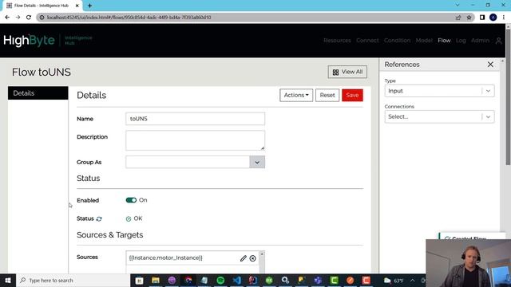Refresh the flow Status with the refresh icon

click(x=99, y=219)
